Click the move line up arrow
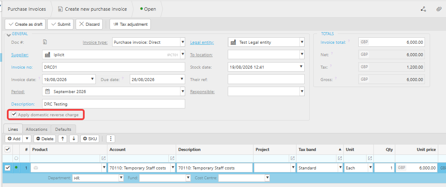446x187 pixels. [x=63, y=139]
